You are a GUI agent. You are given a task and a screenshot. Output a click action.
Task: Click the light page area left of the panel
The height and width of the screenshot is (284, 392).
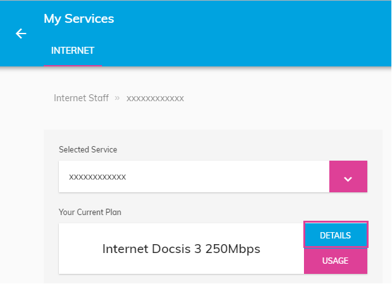(x=22, y=190)
